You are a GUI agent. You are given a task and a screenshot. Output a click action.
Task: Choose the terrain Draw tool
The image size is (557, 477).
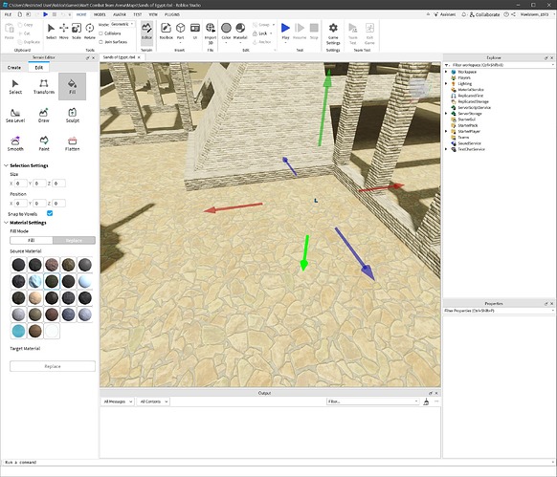tap(44, 116)
